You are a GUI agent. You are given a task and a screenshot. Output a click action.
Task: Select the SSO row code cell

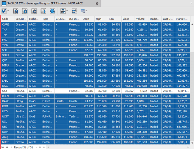7,50
